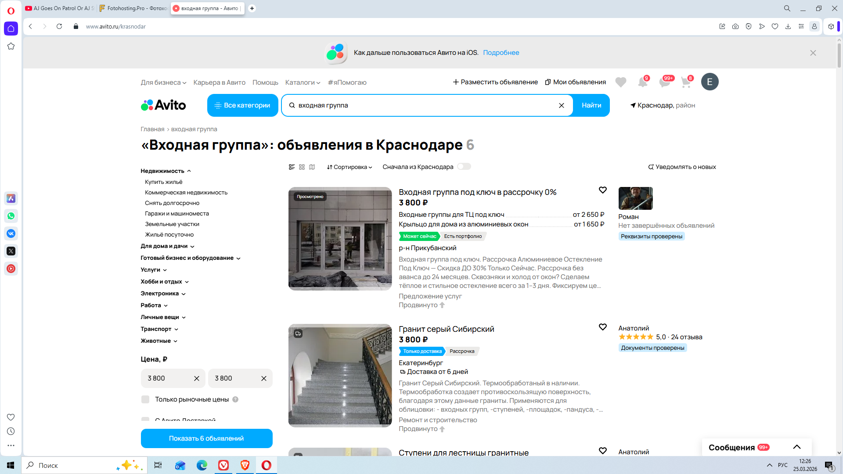Image resolution: width=843 pixels, height=474 pixels.
Task: Switch to map view icon
Action: click(x=312, y=167)
